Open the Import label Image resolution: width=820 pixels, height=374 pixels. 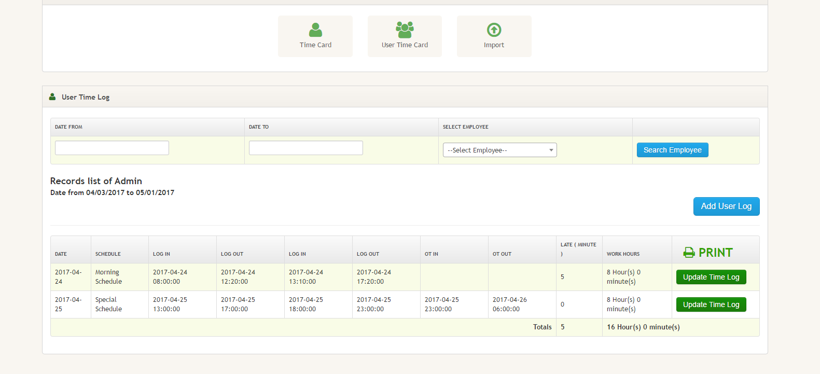pos(494,45)
